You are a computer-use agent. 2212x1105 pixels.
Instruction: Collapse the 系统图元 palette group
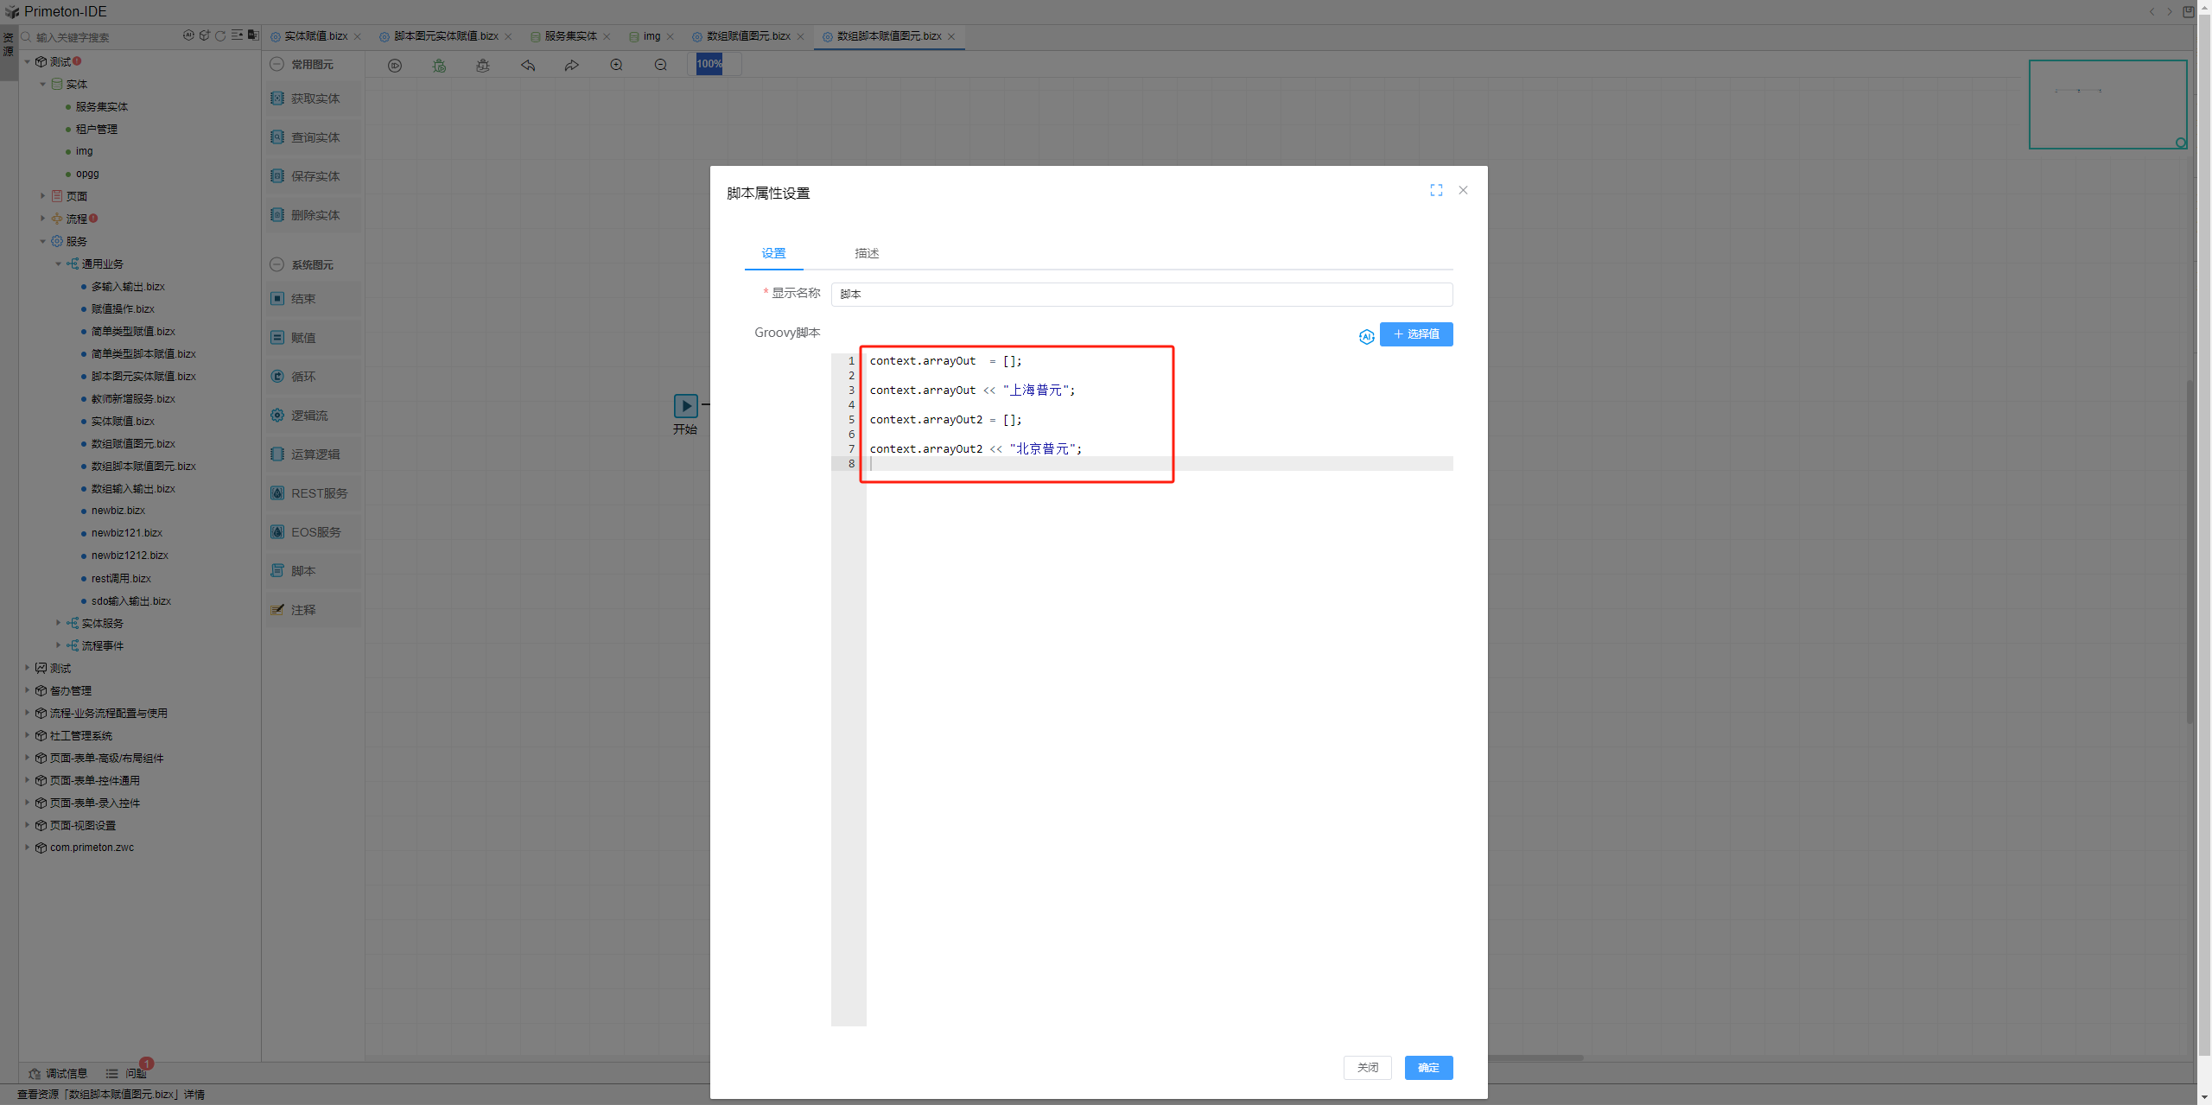point(276,265)
